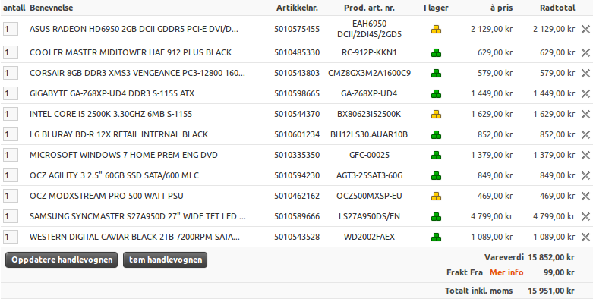Open CORSAIR 8GB DDR3 XMS3 VENGEANCE name
Screen dimensions: 593x302
[x=137, y=73]
